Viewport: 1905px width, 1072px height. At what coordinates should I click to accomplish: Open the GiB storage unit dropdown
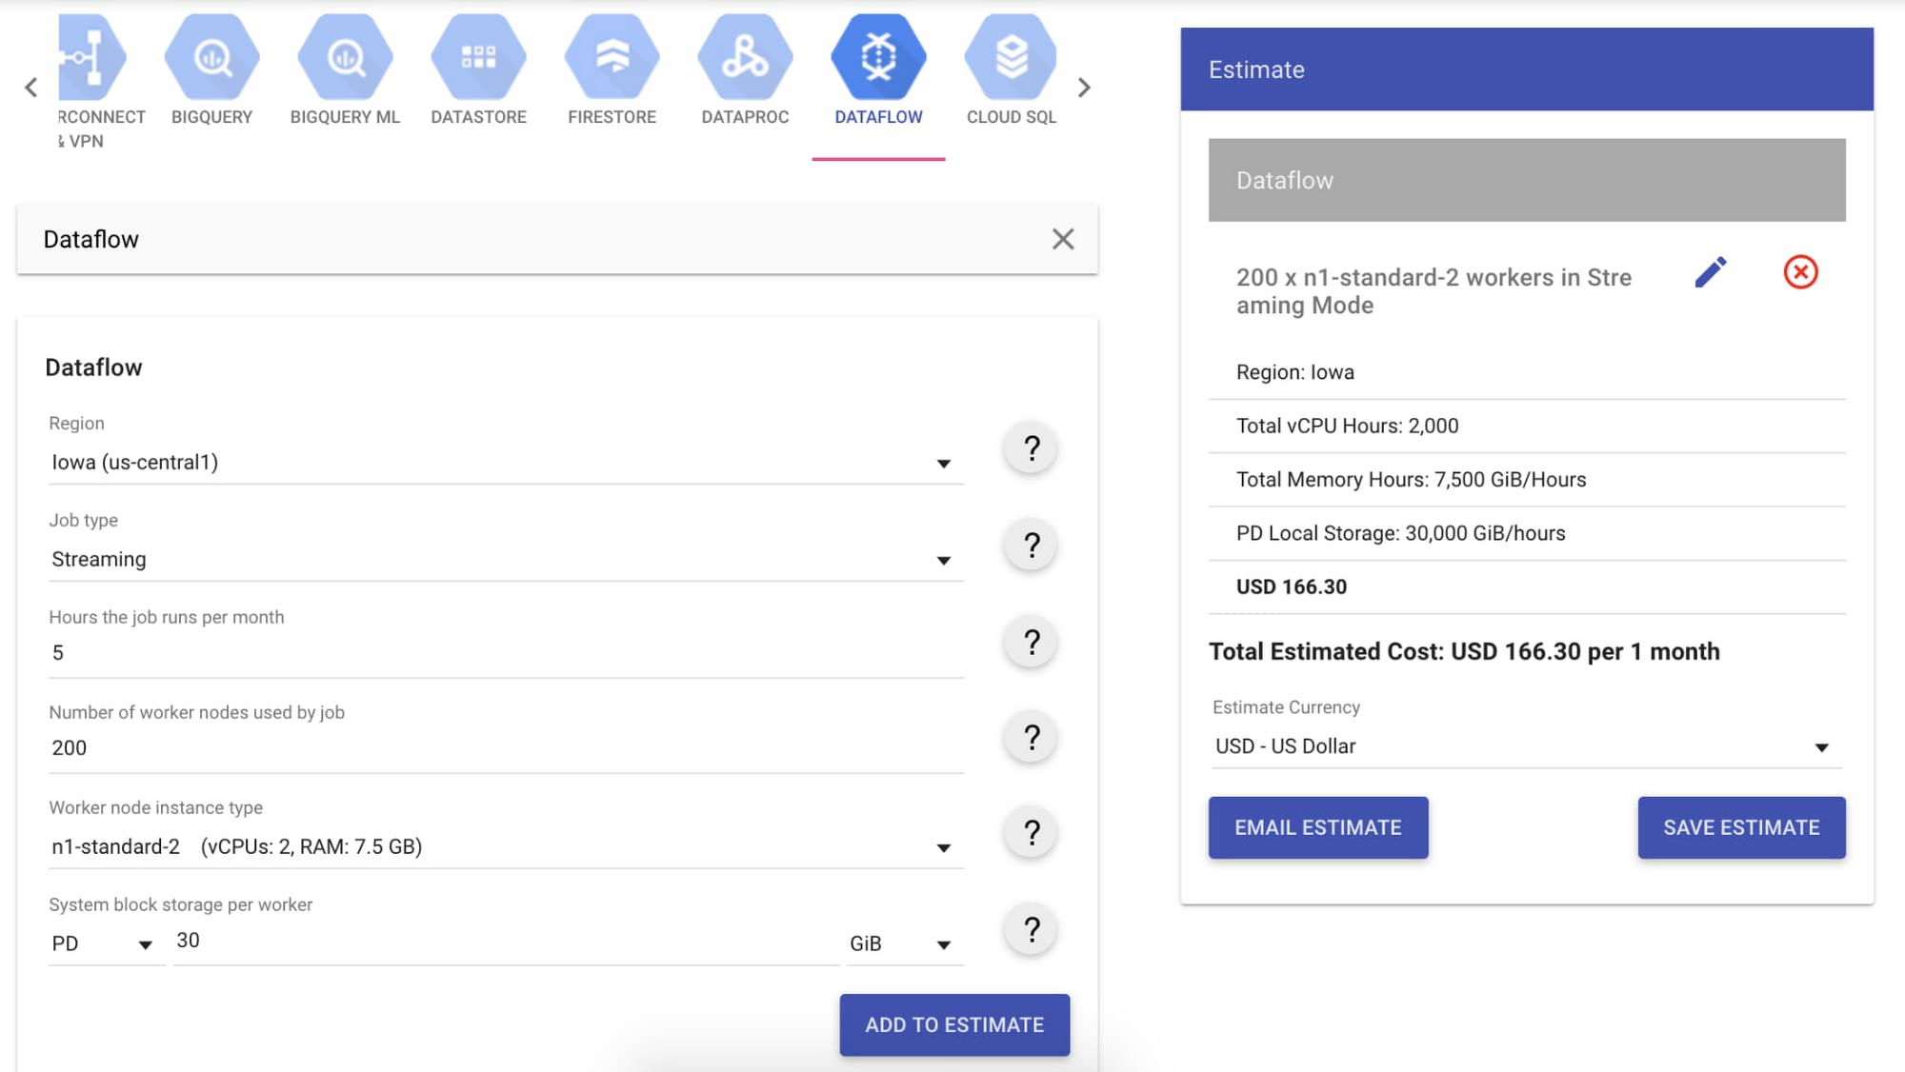click(905, 943)
